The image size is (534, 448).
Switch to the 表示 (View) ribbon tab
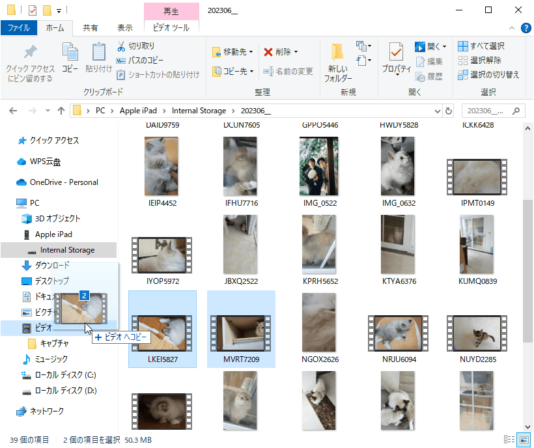pyautogui.click(x=124, y=28)
